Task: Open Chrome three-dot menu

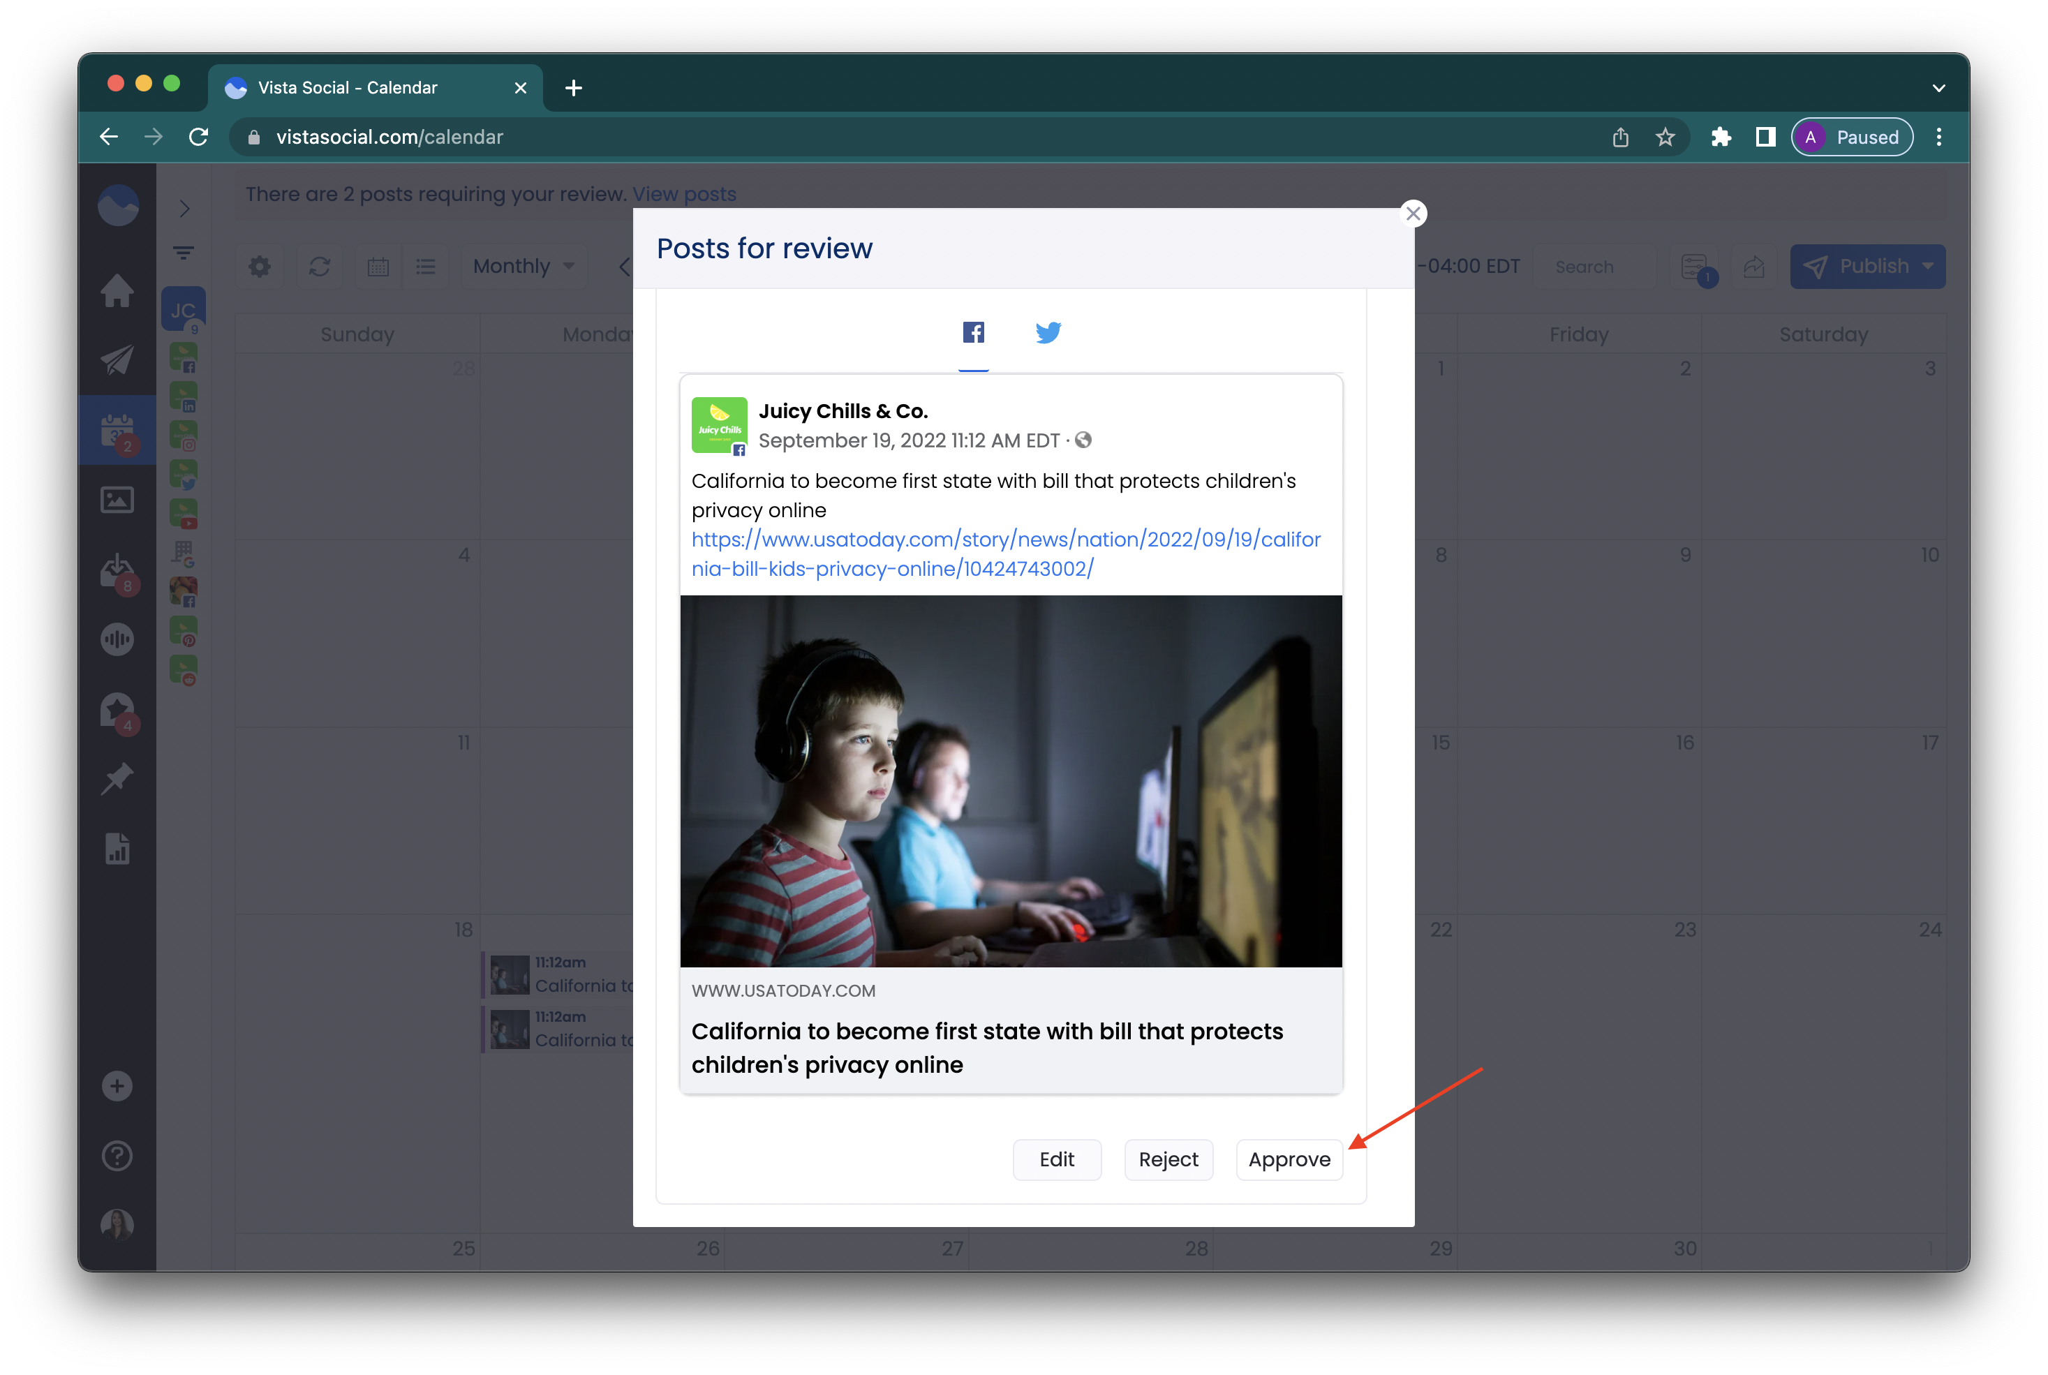Action: [x=1938, y=137]
